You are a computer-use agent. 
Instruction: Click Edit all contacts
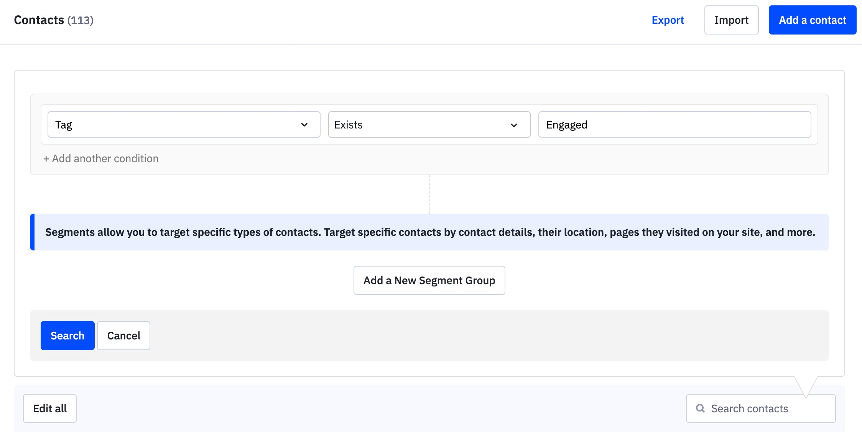pos(49,408)
